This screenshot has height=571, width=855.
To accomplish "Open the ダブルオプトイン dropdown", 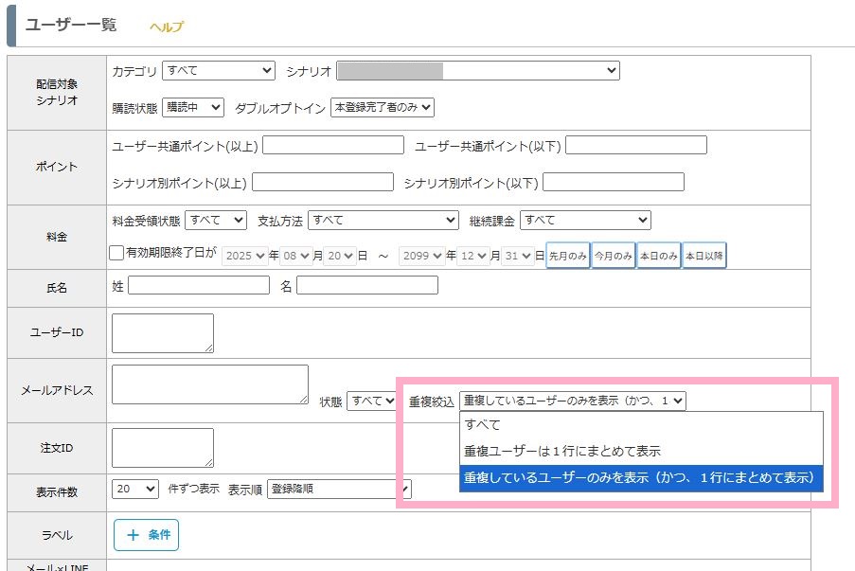I will point(382,108).
